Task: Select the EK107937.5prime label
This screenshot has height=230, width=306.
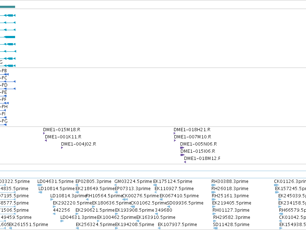Action: point(177,225)
